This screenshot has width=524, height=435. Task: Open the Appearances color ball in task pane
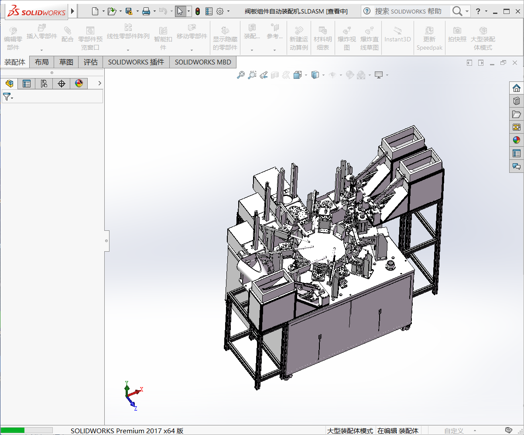pyautogui.click(x=517, y=140)
